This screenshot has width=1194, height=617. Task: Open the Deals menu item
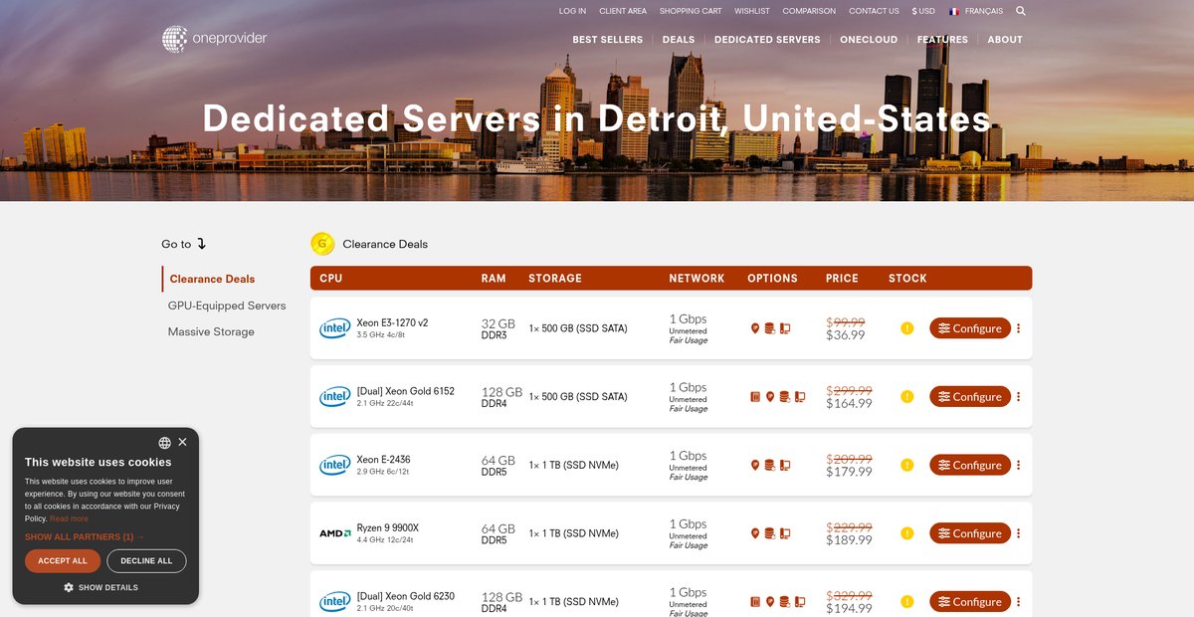coord(679,40)
